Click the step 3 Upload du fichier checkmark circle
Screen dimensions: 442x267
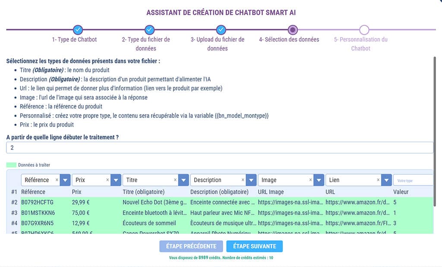point(221,30)
